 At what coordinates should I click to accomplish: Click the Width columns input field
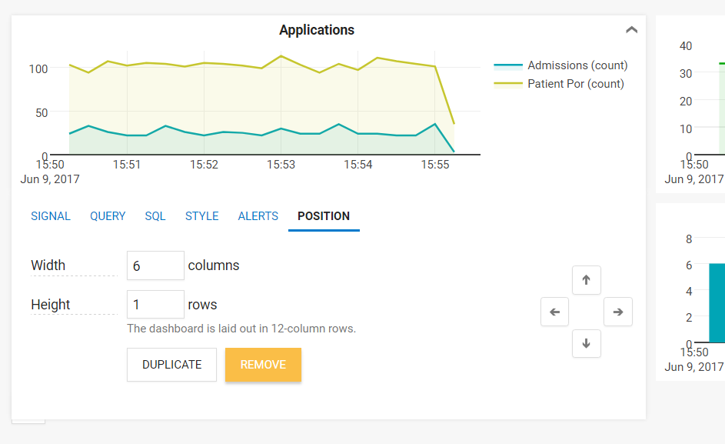tap(155, 265)
